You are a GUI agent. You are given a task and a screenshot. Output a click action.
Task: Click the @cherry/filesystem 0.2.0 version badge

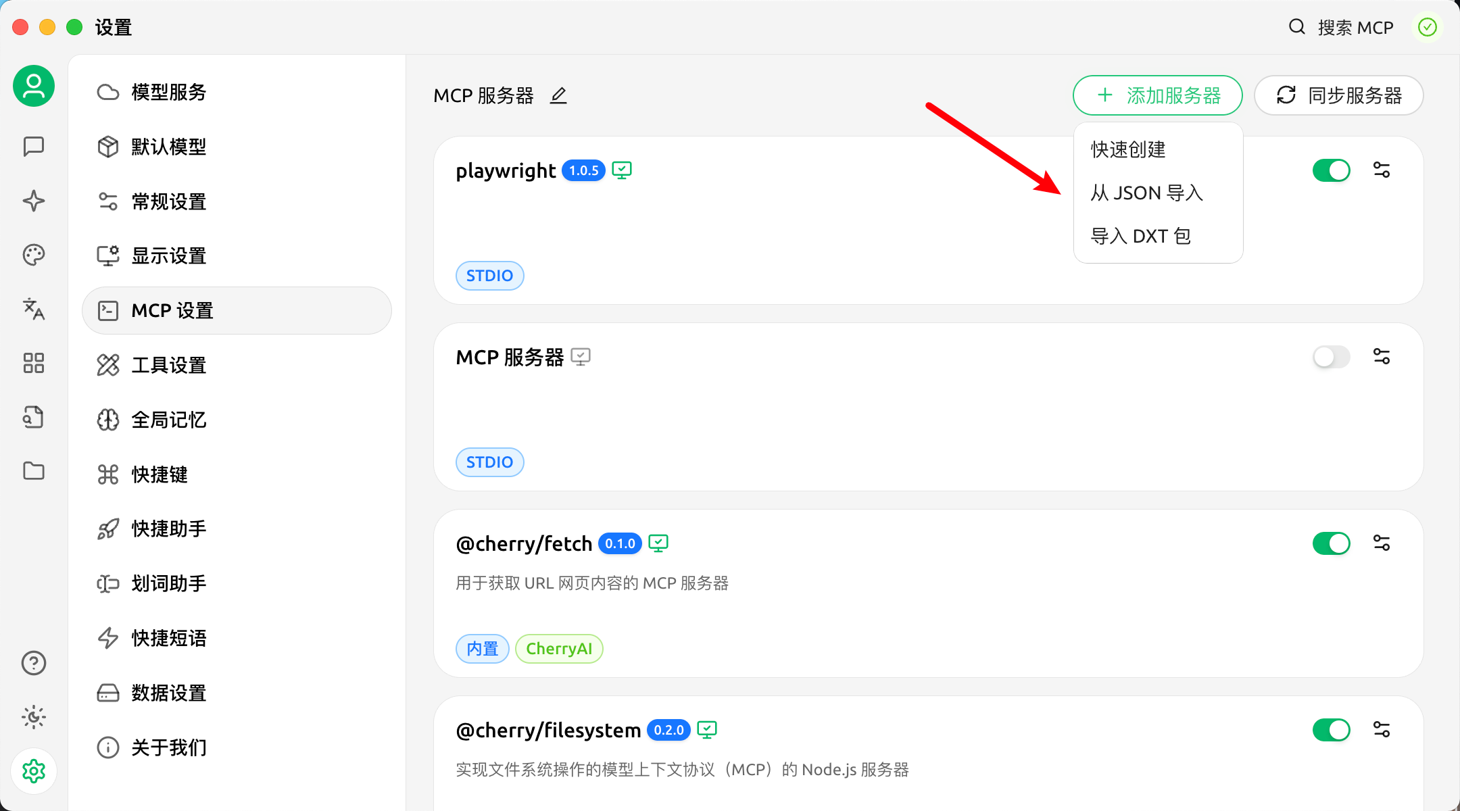click(668, 730)
